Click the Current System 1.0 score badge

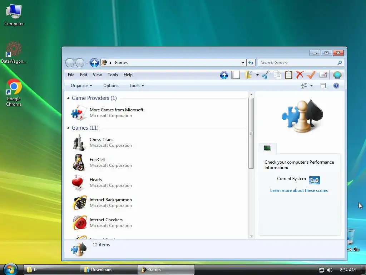pos(315,180)
